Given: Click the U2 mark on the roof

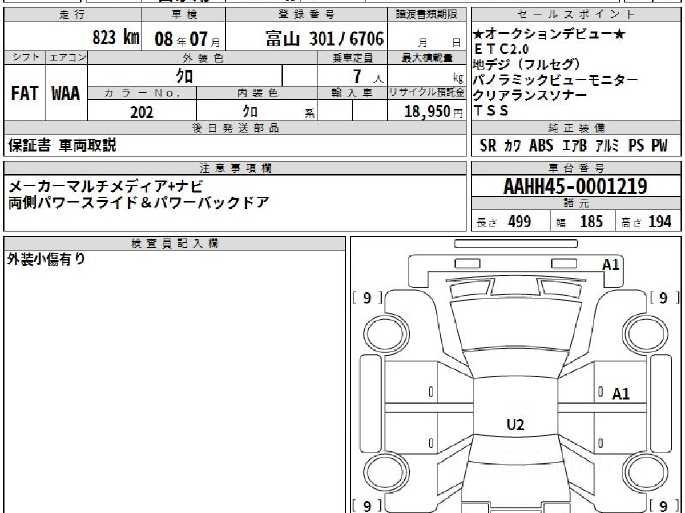Looking at the screenshot, I should pyautogui.click(x=515, y=424).
